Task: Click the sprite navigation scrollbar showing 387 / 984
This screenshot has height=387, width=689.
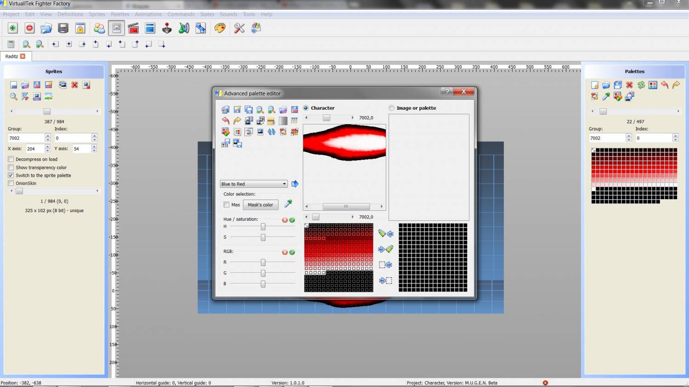Action: (54, 112)
